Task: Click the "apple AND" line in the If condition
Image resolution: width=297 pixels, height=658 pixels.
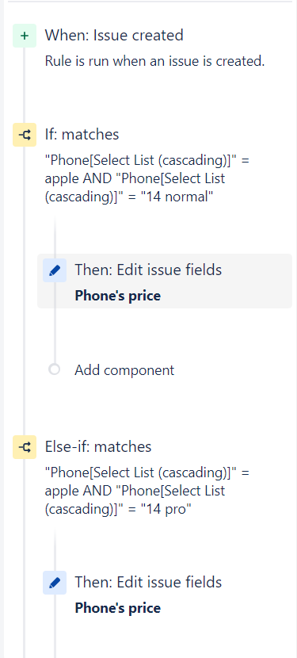Action: tap(81, 178)
